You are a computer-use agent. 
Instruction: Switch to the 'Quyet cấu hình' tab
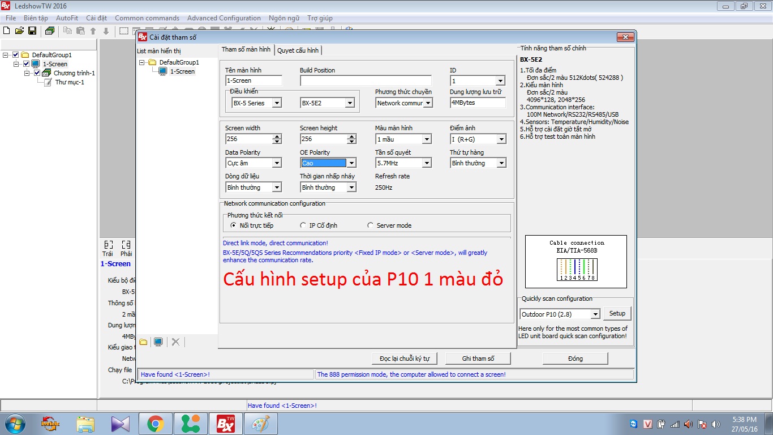[299, 50]
